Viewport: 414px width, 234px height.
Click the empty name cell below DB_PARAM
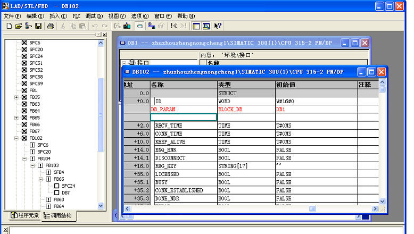click(184, 117)
